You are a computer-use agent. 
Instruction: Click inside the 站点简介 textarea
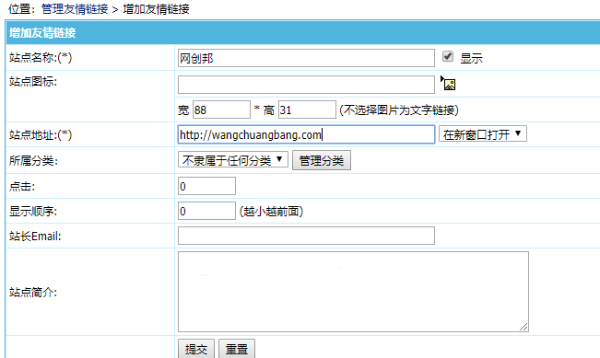(x=353, y=292)
